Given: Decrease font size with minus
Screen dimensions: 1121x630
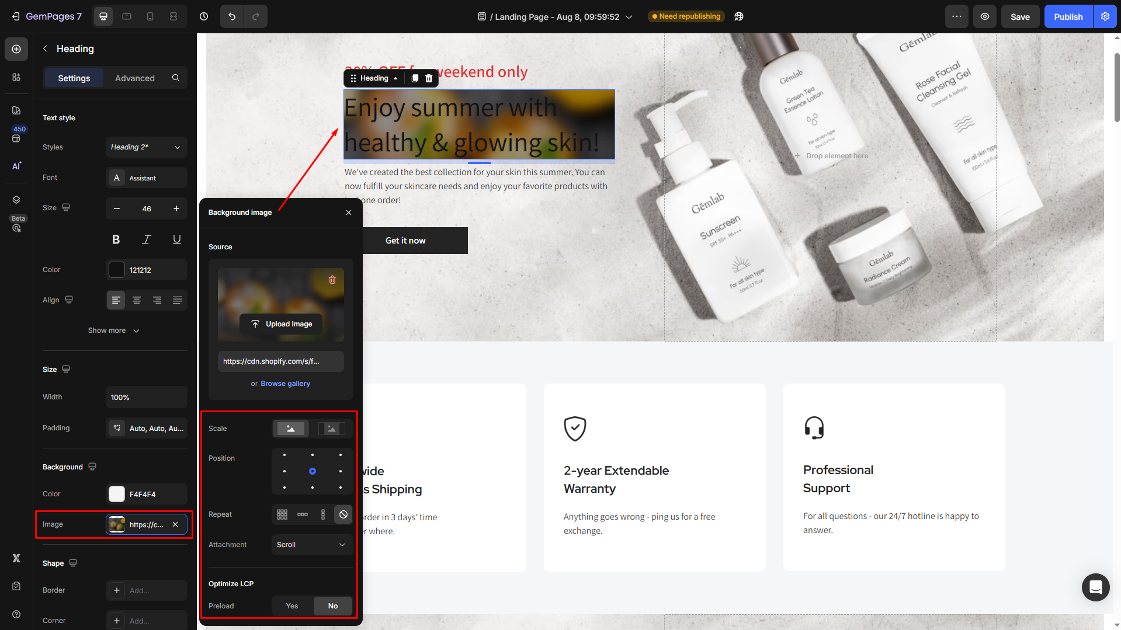Looking at the screenshot, I should tap(117, 208).
